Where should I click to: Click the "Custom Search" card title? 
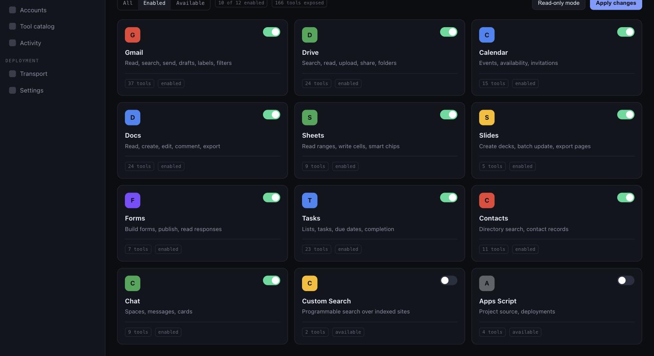click(x=326, y=301)
